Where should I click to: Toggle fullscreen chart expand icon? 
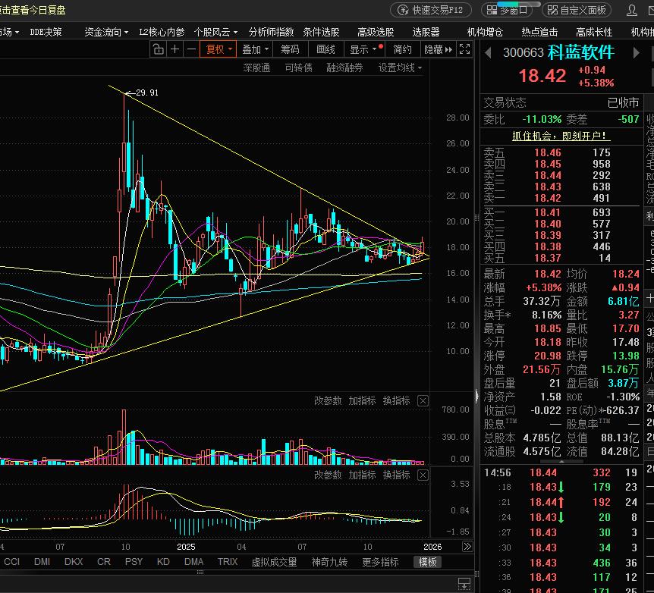tap(464, 49)
